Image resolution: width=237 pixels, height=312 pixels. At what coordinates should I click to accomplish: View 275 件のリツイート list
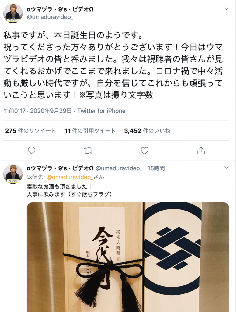[x=30, y=131]
